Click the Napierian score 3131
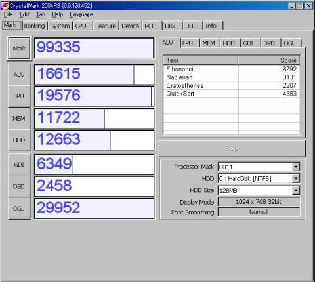This screenshot has height=282, width=315. click(289, 77)
